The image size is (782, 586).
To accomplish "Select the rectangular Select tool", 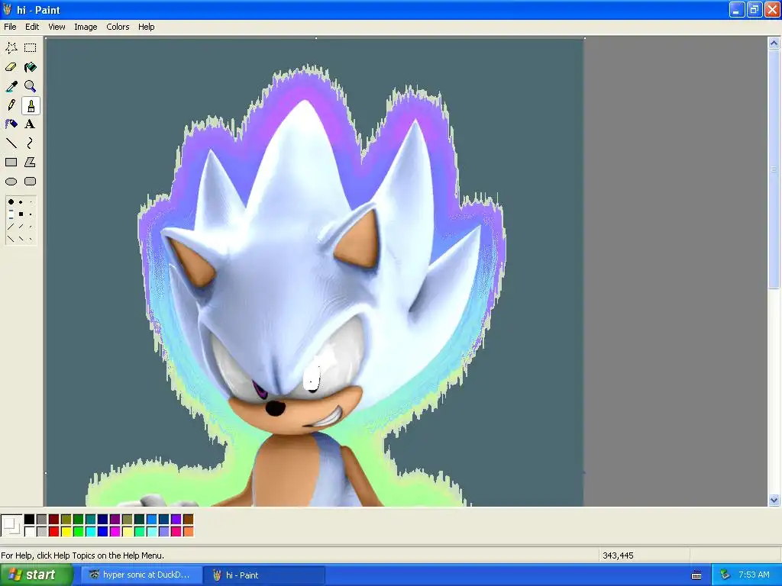I will point(31,48).
